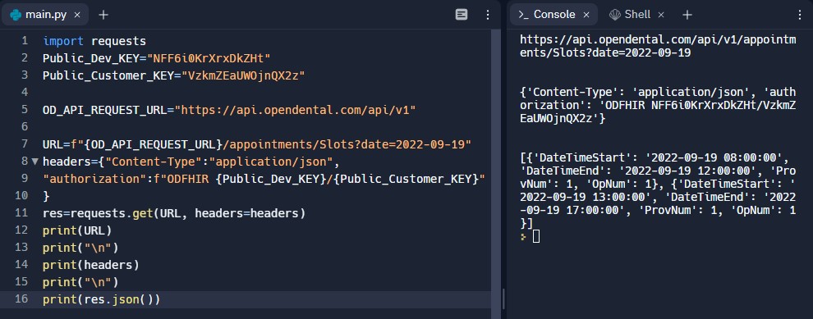Click line number 16 in the gutter
The width and height of the screenshot is (813, 319).
coord(21,298)
